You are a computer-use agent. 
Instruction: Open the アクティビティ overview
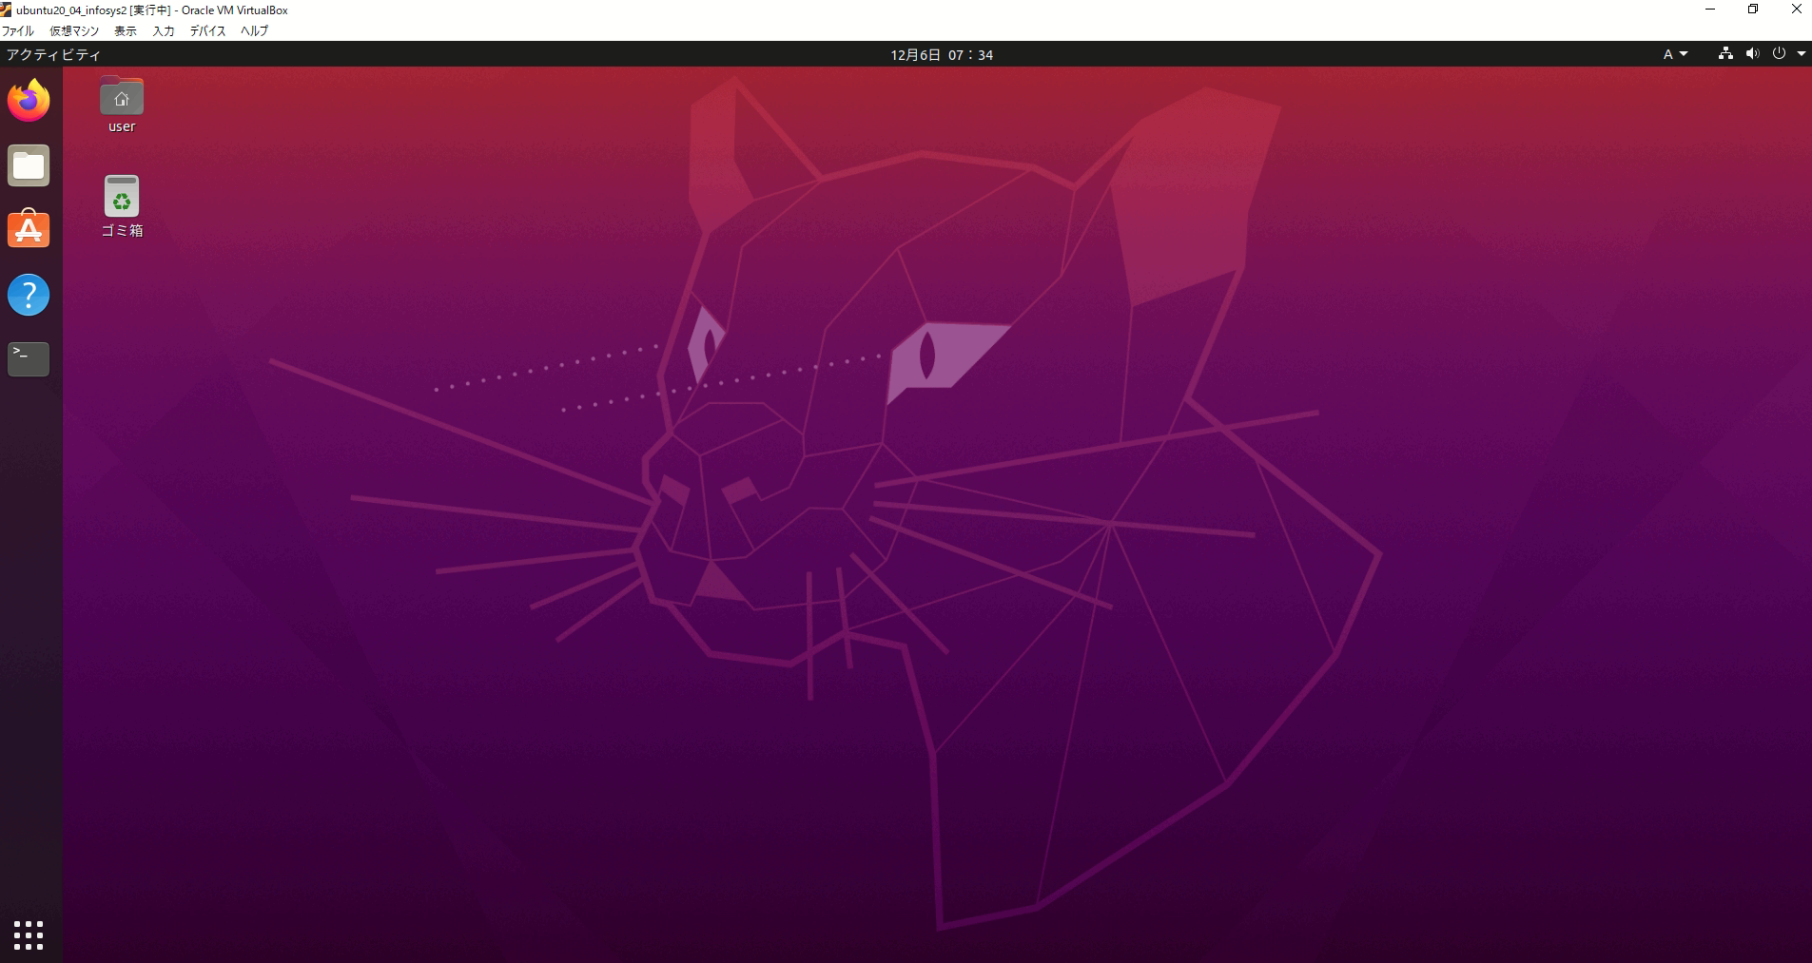point(53,54)
